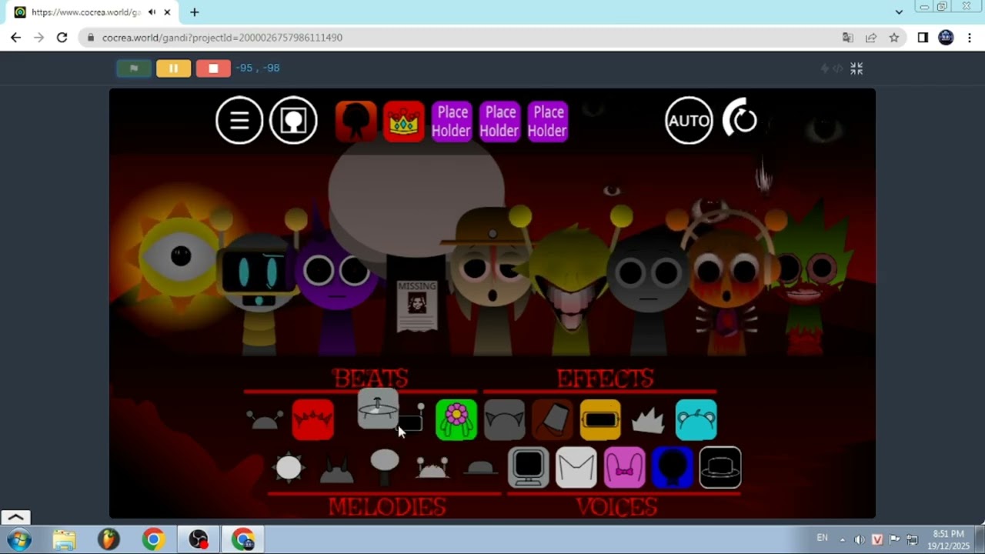985x554 pixels.
Task: Click the last purple Place Holder button
Action: pos(547,121)
